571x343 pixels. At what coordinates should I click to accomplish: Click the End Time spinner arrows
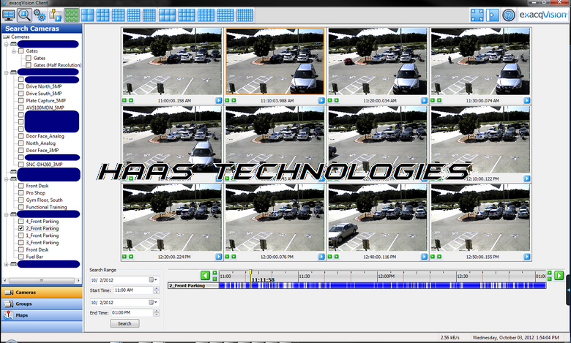[157, 313]
